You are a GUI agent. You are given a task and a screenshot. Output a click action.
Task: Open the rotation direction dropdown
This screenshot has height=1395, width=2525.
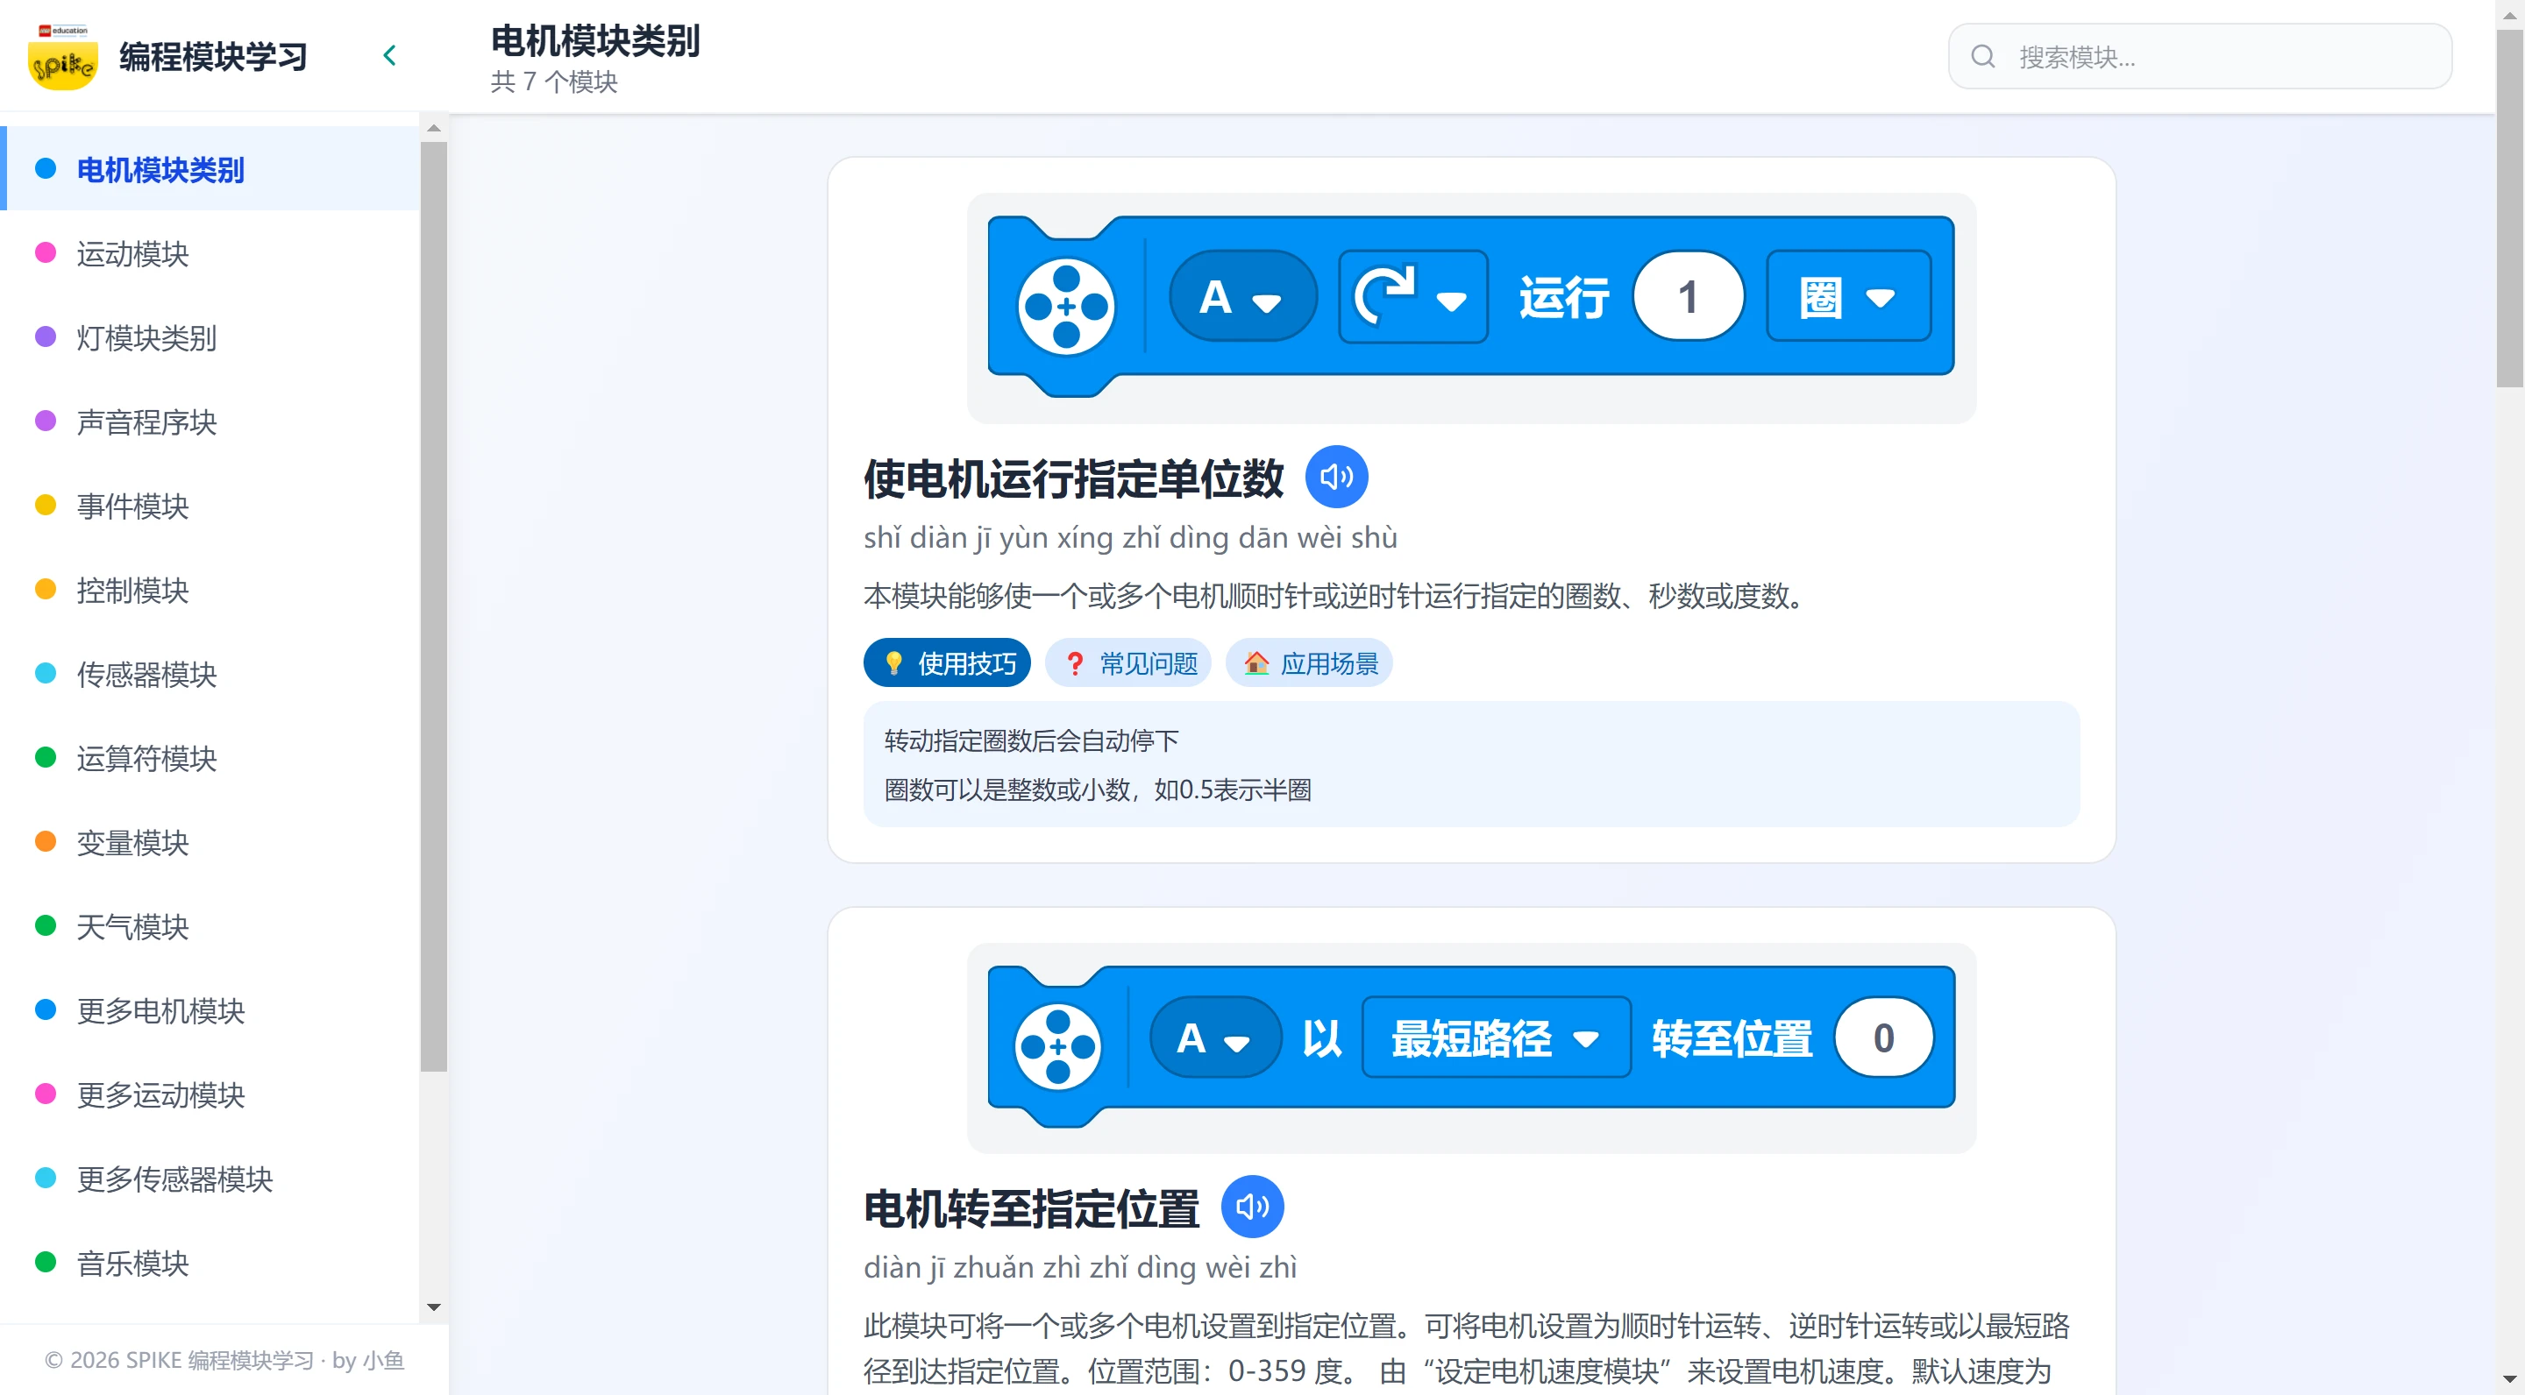point(1412,296)
